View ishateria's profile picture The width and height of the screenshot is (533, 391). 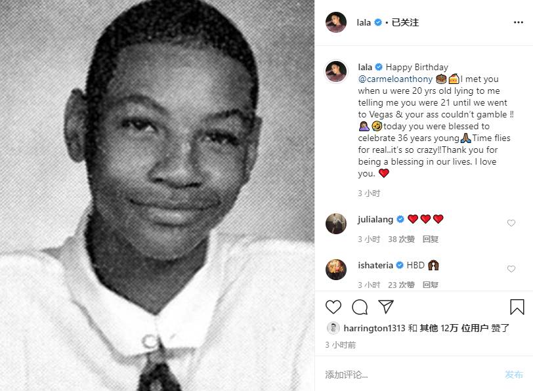[336, 270]
